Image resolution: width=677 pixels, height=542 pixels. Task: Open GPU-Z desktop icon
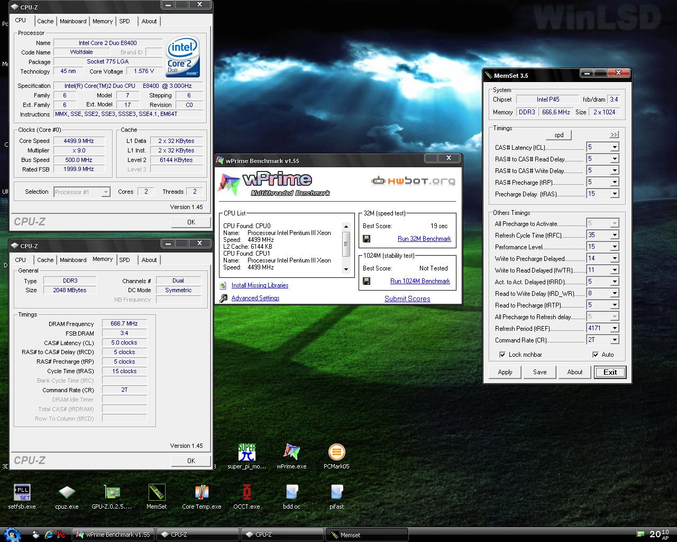click(112, 492)
